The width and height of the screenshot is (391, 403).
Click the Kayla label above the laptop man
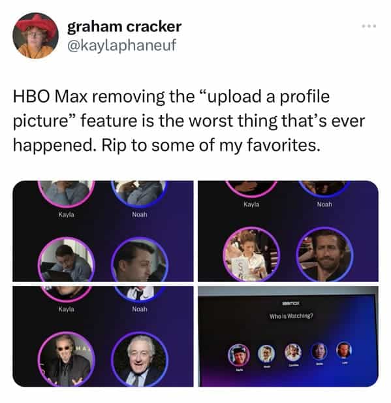(x=67, y=214)
